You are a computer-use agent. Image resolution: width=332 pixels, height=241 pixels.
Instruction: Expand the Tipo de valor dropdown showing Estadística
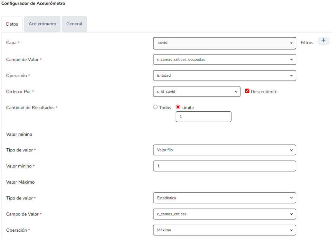[224, 198]
